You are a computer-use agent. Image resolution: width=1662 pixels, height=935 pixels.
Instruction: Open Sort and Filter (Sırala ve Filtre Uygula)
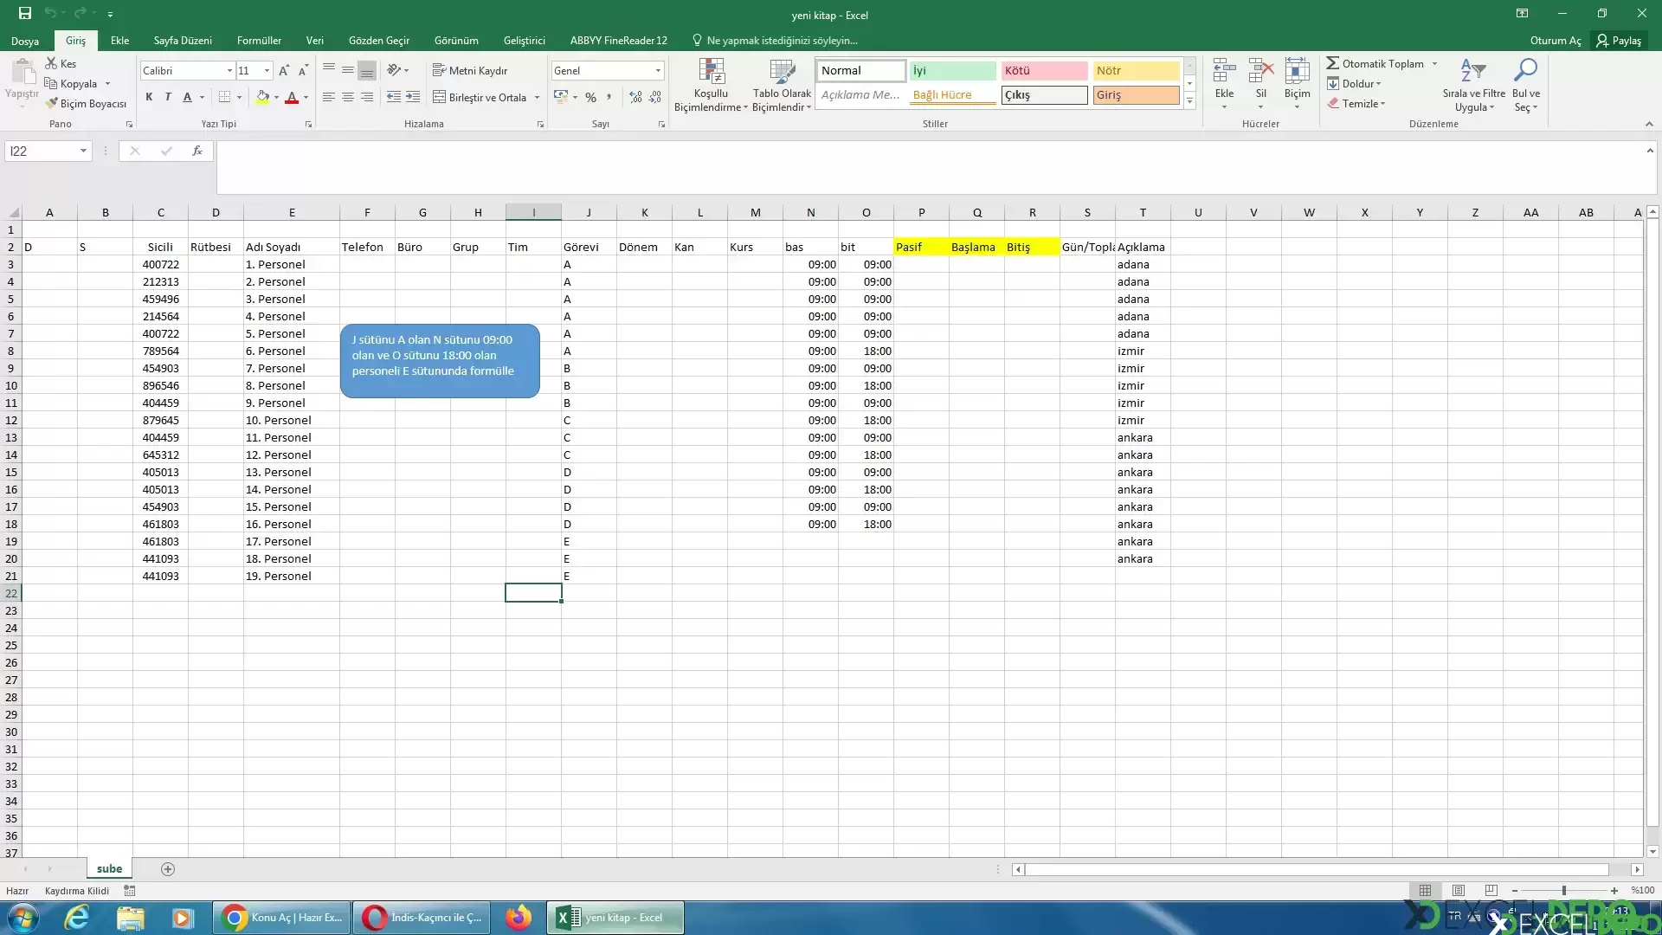pos(1473,85)
